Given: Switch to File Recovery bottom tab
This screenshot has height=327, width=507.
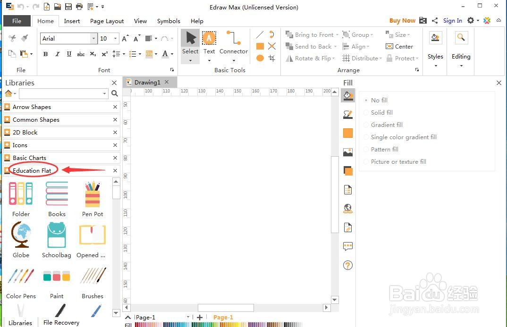Looking at the screenshot, I should [x=61, y=322].
